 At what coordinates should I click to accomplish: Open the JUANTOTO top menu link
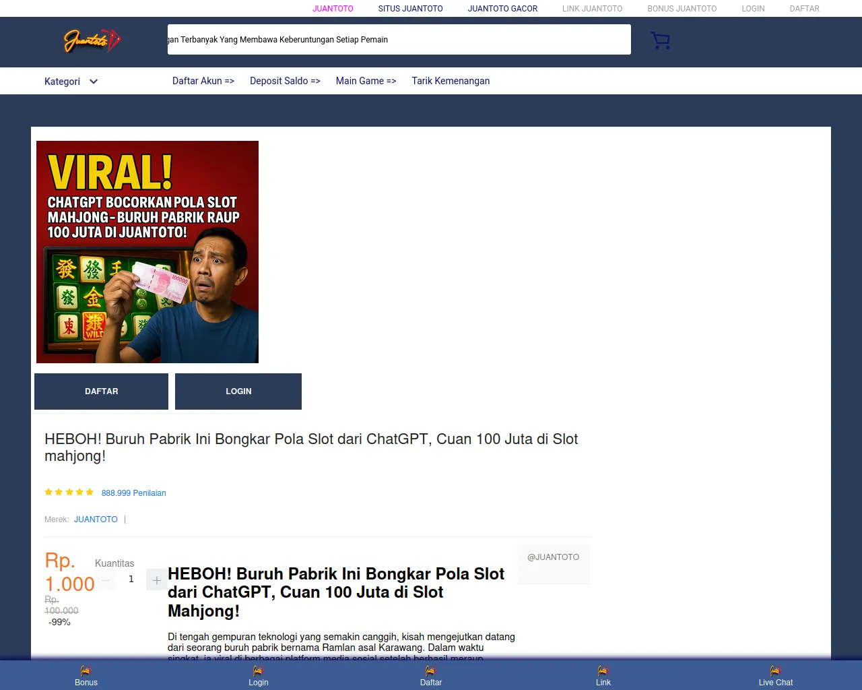point(333,9)
